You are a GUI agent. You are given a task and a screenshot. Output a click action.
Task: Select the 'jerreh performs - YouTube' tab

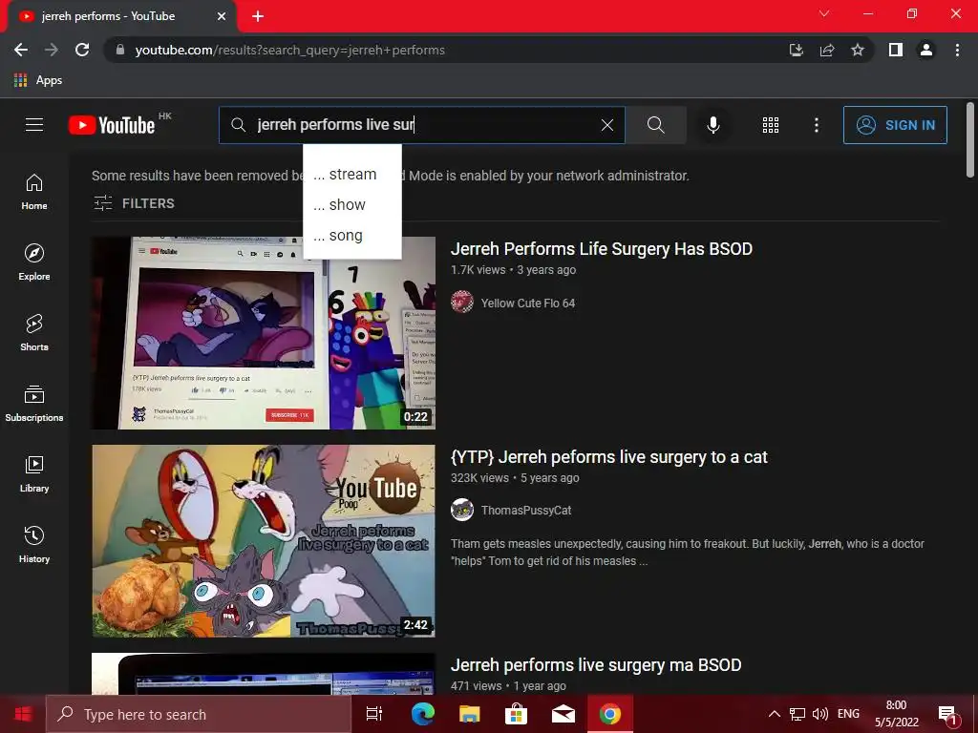[x=121, y=16]
